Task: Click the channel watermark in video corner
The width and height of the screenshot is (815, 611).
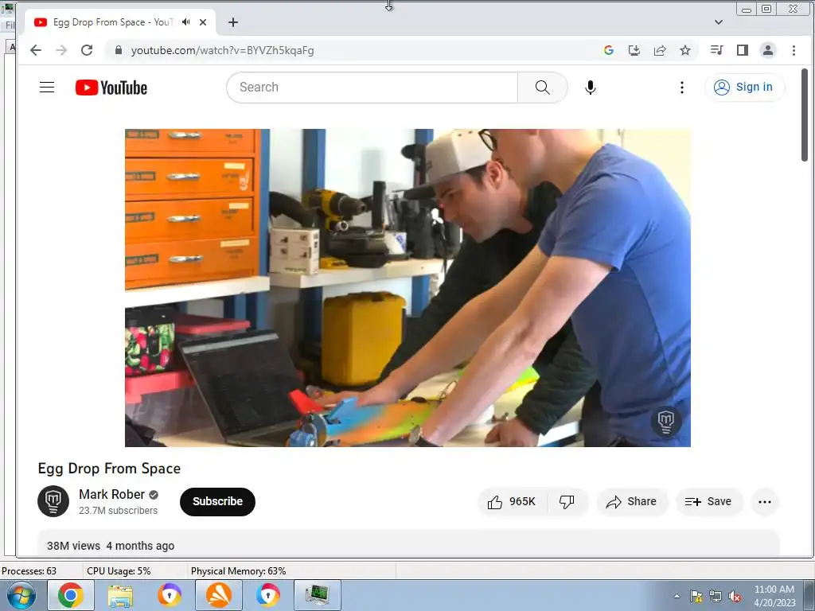Action: tap(666, 421)
